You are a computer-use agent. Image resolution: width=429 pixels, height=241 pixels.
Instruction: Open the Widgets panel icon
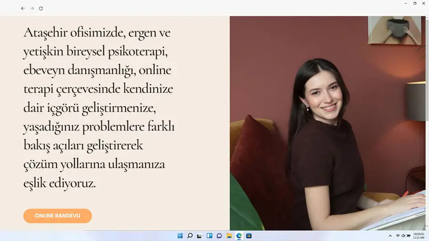click(x=210, y=236)
